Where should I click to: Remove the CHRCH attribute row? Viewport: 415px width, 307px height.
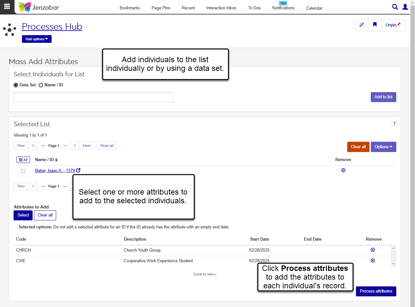click(x=372, y=250)
